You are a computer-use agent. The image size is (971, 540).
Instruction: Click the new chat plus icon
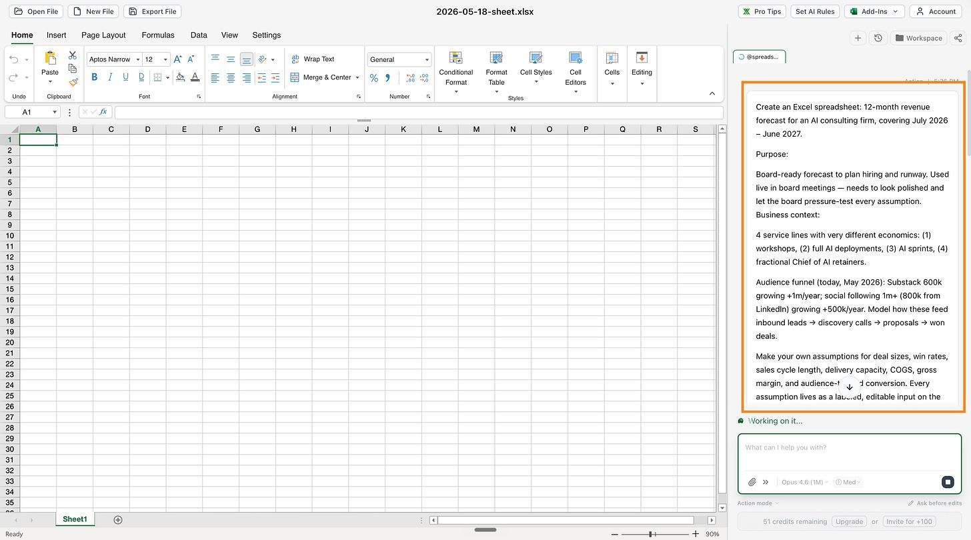tap(858, 38)
